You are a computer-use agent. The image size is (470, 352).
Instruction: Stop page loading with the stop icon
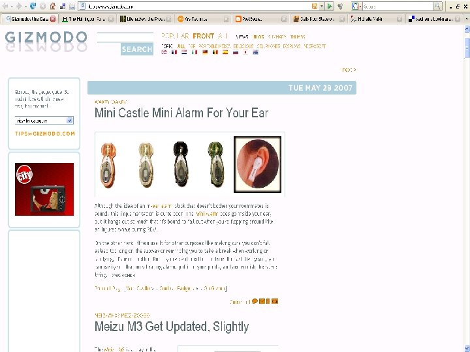click(43, 6)
